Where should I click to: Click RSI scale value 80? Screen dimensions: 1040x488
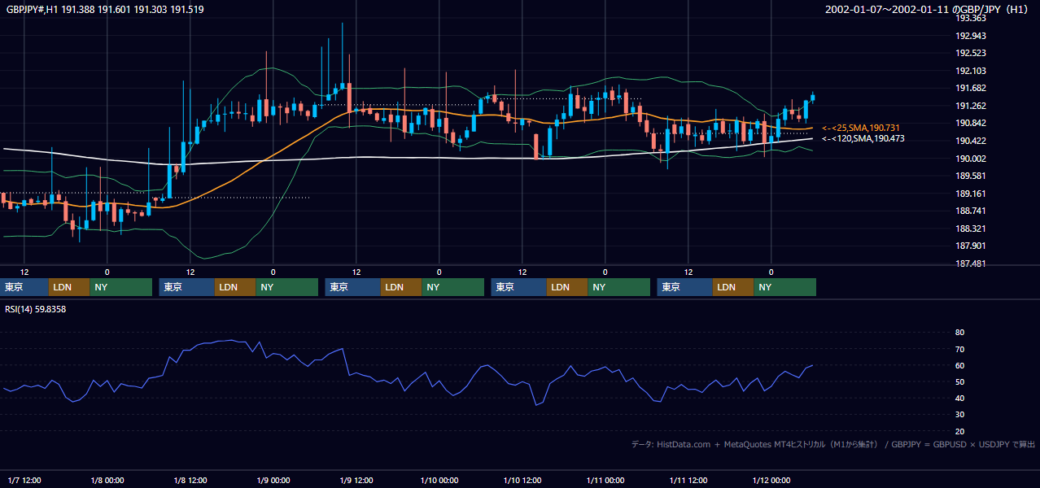click(960, 333)
